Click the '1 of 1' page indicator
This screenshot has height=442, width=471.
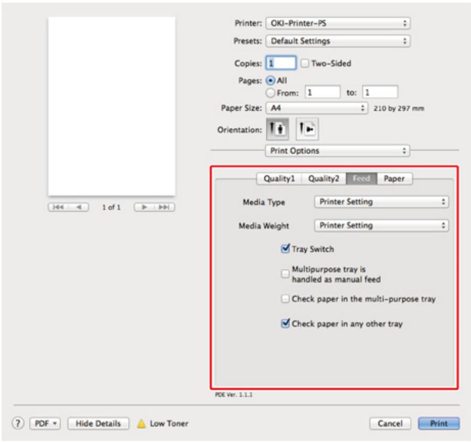(111, 207)
